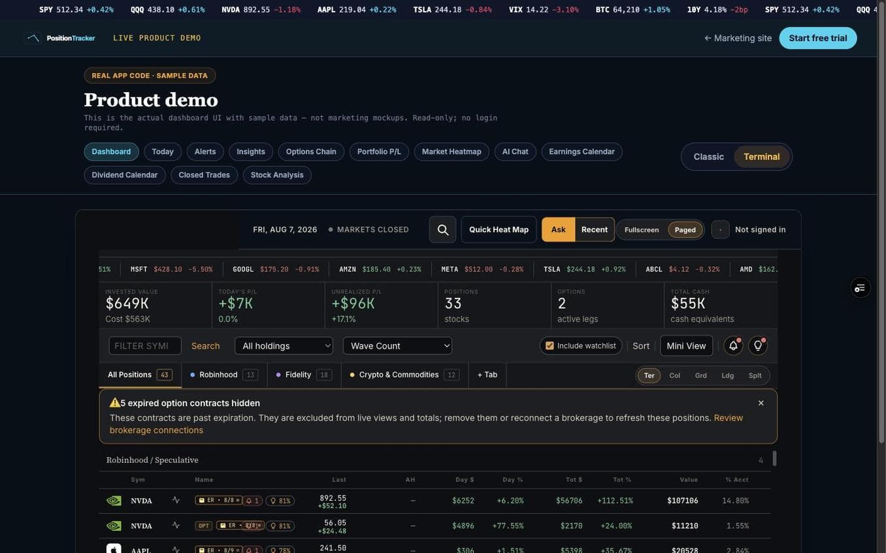The height and width of the screenshot is (553, 886).
Task: Open the All Positions tab
Action: tap(140, 375)
